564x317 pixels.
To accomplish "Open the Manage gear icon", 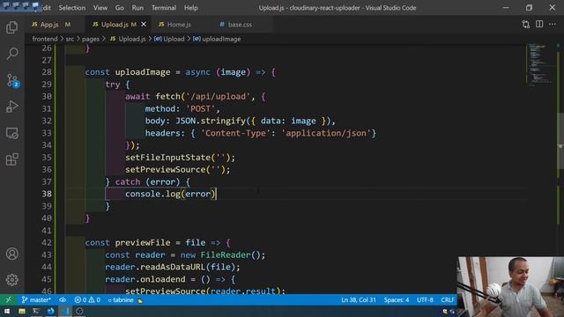I will click(11, 280).
